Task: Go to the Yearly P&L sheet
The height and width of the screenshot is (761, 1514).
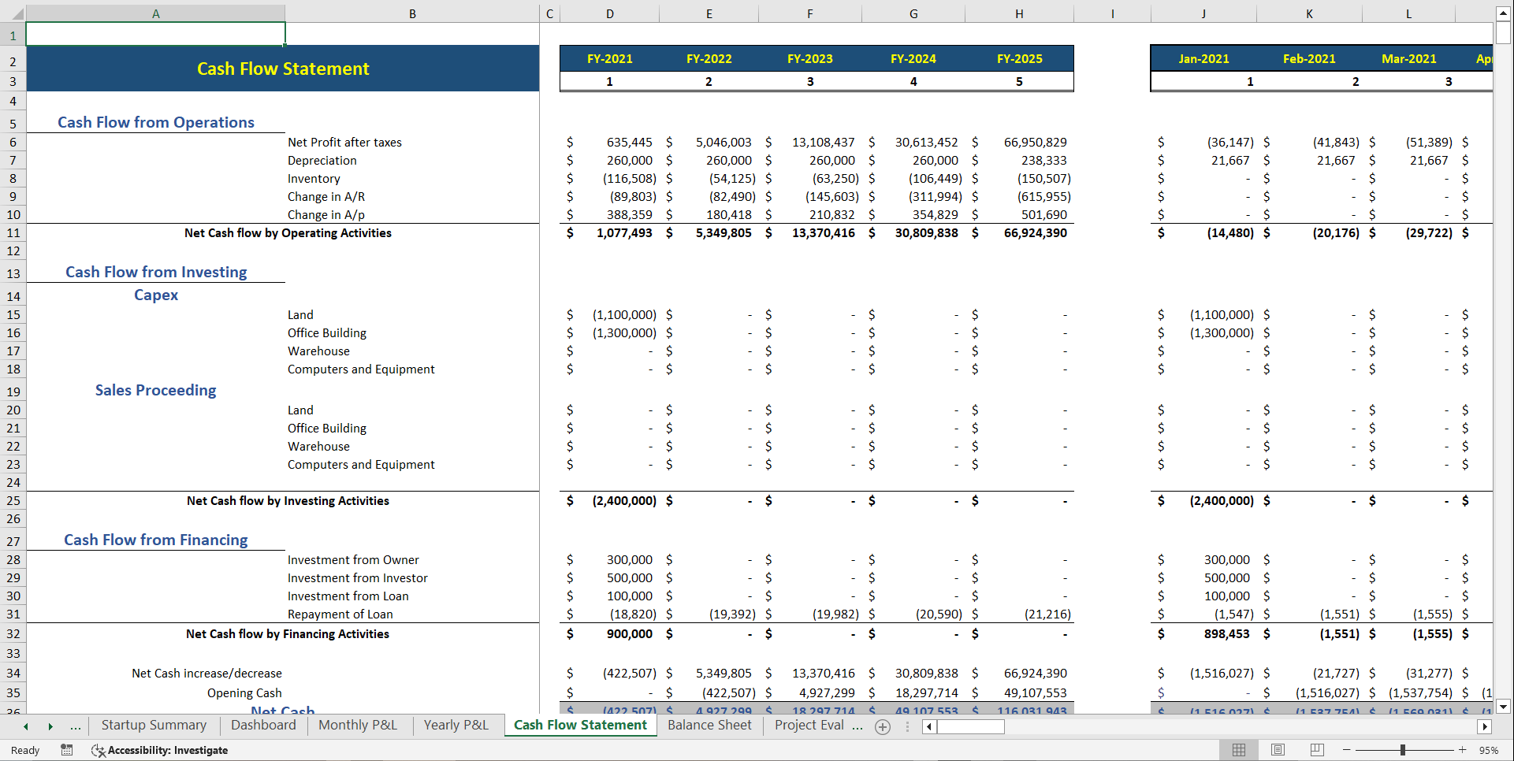Action: tap(456, 725)
